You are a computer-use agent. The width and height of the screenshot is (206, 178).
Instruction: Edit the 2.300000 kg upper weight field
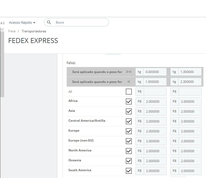(190, 82)
